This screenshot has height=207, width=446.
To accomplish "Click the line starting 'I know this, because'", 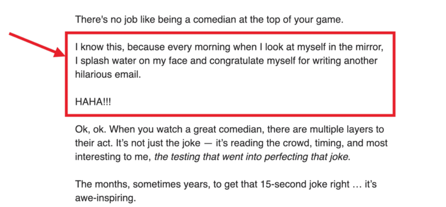I will click(x=230, y=47).
